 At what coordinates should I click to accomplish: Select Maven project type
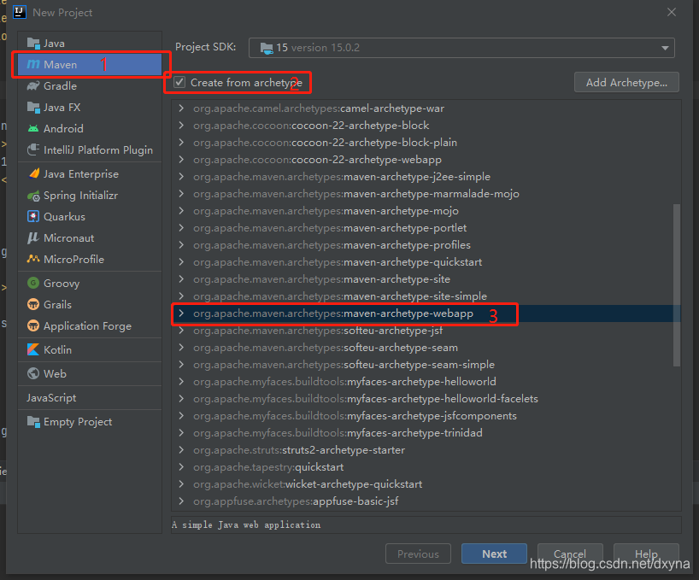[x=90, y=65]
